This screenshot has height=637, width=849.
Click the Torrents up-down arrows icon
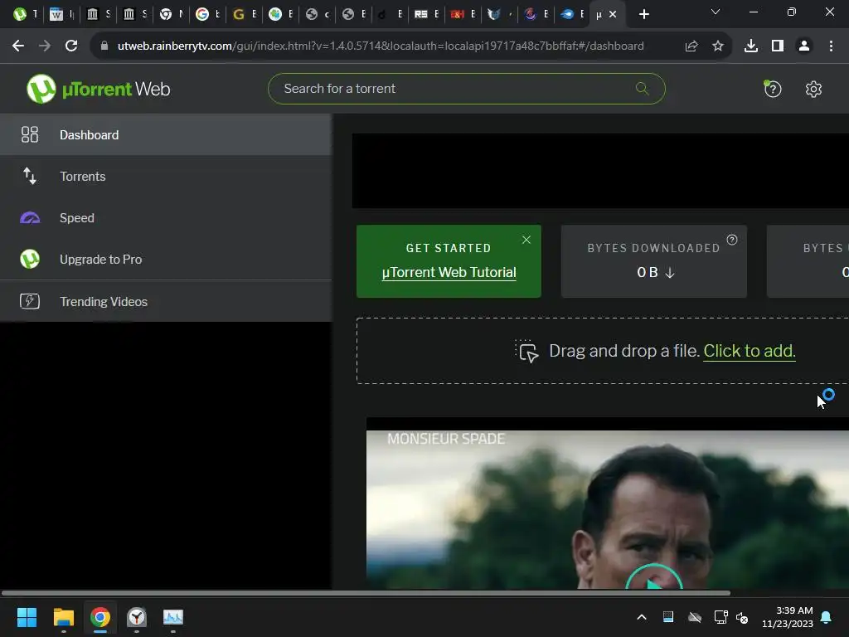tap(30, 176)
